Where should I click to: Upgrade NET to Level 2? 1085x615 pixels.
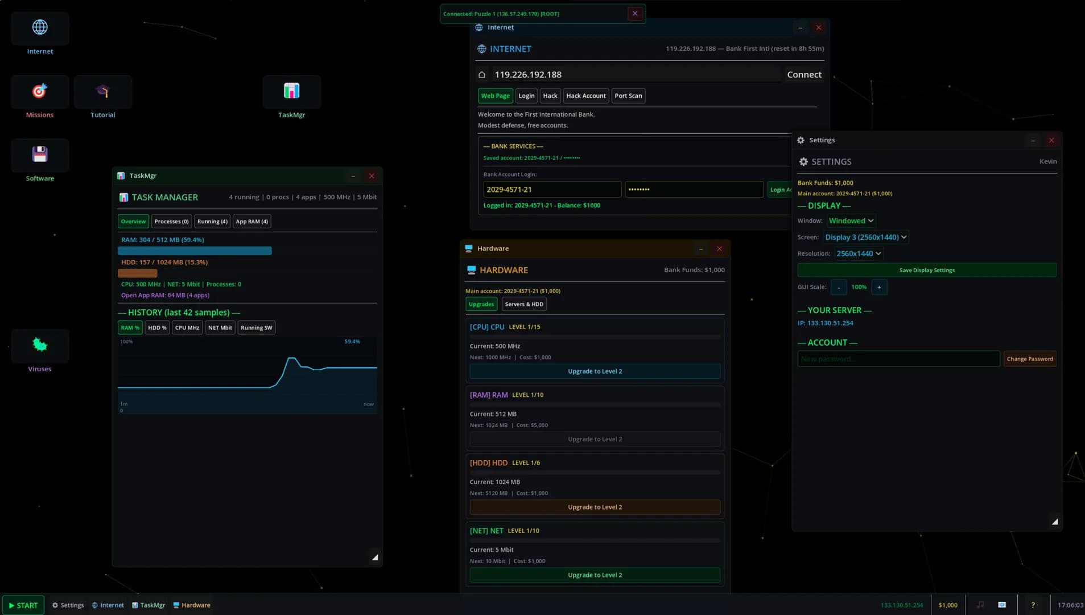(595, 575)
